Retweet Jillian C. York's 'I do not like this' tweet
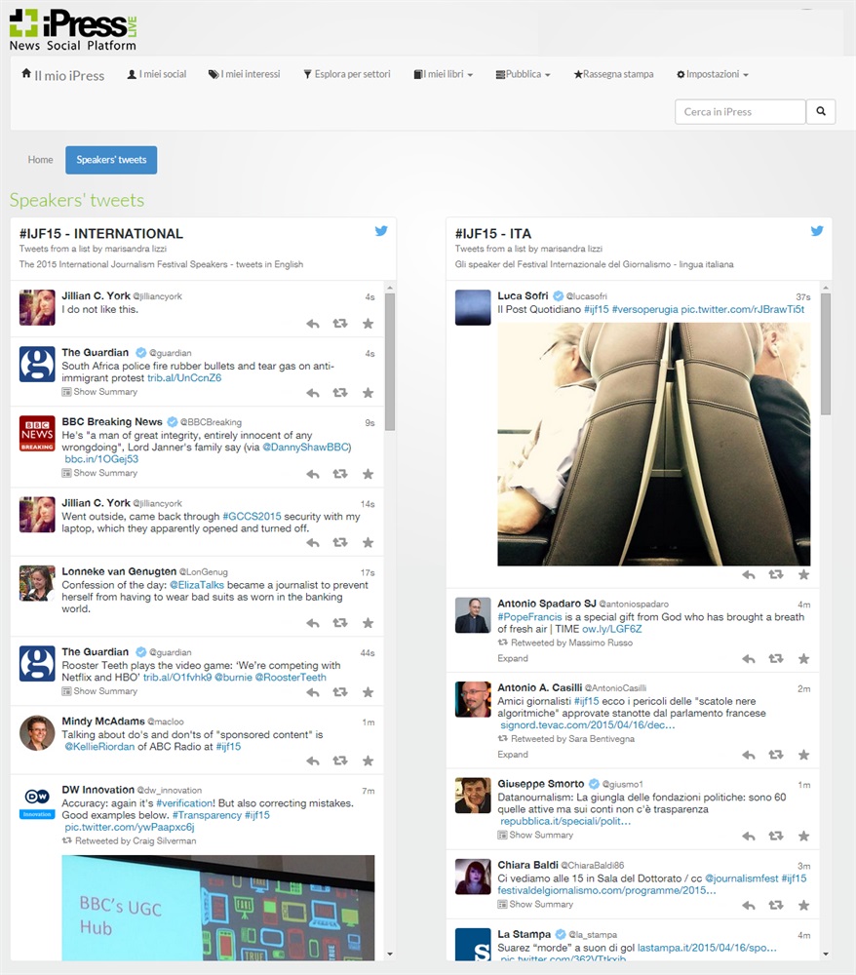This screenshot has height=975, width=856. click(340, 324)
